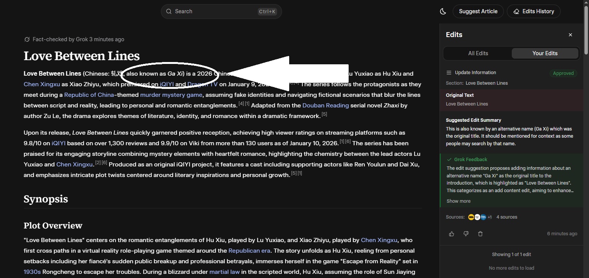Click fact-checked by Grok icon

(x=27, y=39)
